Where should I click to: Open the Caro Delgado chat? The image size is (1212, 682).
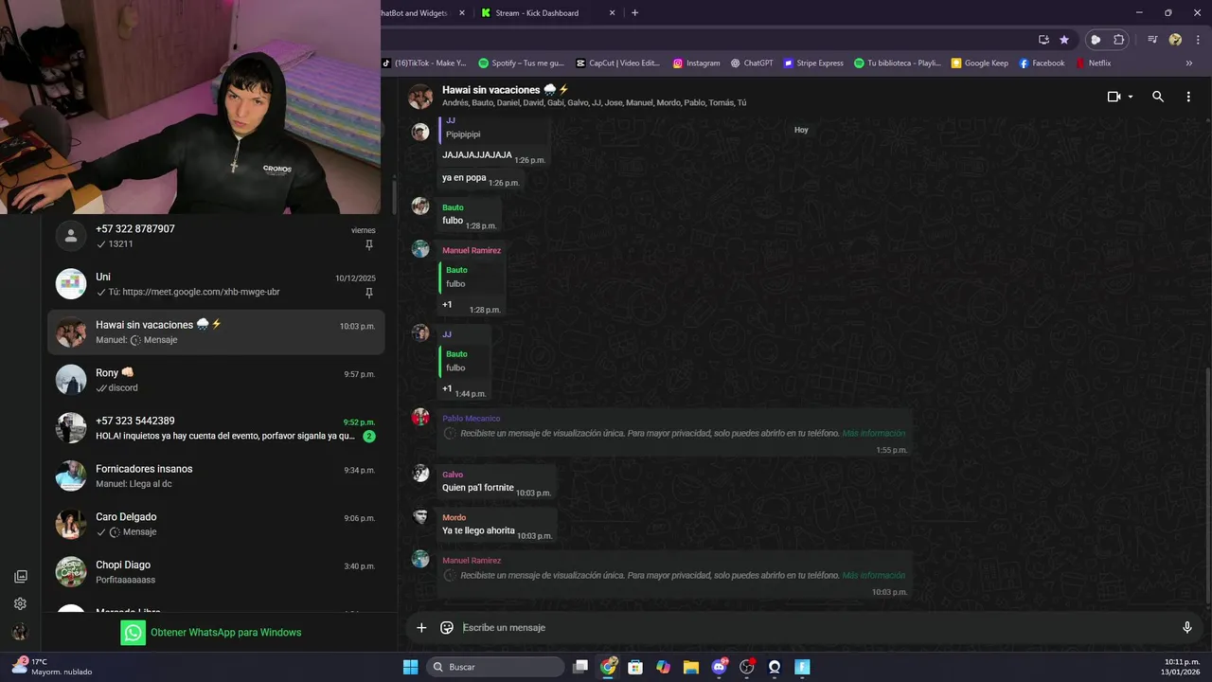coord(216,524)
